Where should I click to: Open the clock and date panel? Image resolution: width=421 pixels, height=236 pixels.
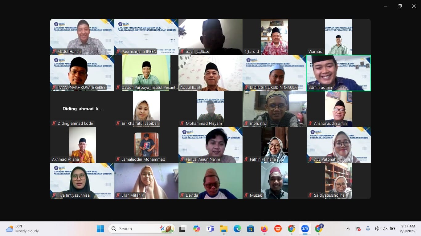pyautogui.click(x=408, y=229)
